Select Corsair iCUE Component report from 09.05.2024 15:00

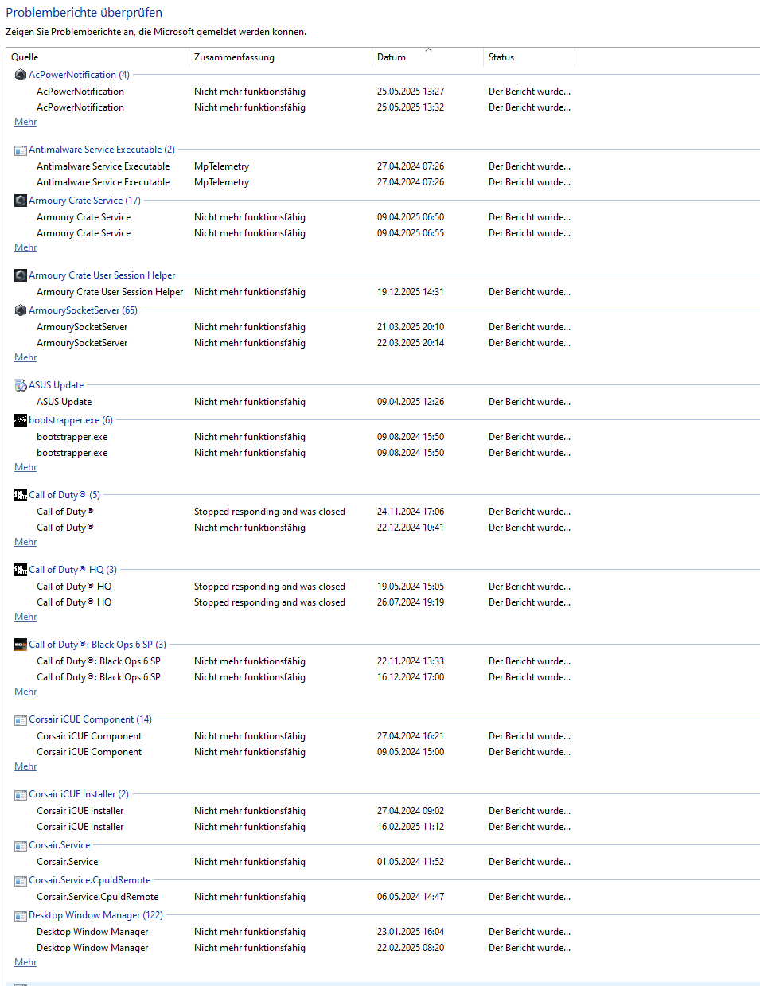click(303, 752)
